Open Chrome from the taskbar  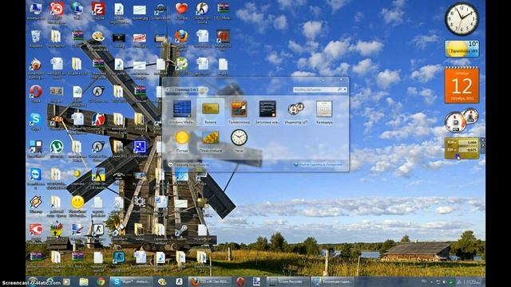(x=101, y=281)
